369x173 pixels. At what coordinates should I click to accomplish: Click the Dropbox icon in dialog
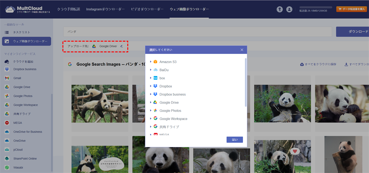(x=156, y=86)
